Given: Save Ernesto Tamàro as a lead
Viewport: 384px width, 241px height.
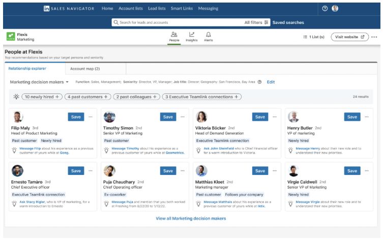Looking at the screenshot, I should pyautogui.click(x=76, y=171).
